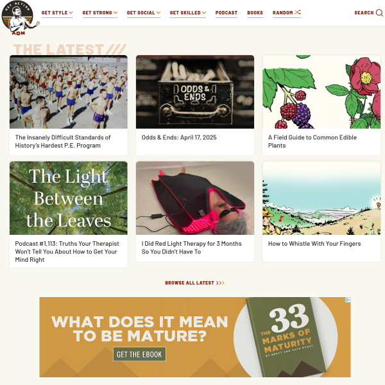Open the edible plants berry illustration
Viewport: 385px width, 385px height.
point(321,92)
